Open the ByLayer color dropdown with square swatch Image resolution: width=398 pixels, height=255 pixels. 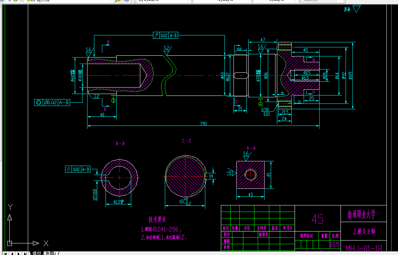pos(164,1)
